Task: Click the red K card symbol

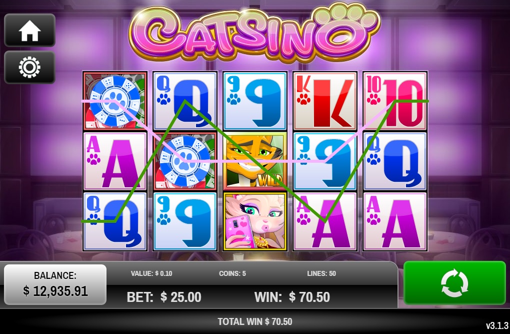Action: pos(325,101)
